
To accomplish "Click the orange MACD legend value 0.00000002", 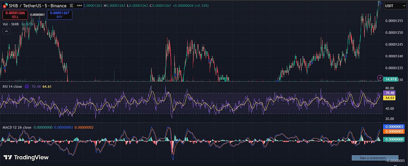I will (x=84, y=127).
